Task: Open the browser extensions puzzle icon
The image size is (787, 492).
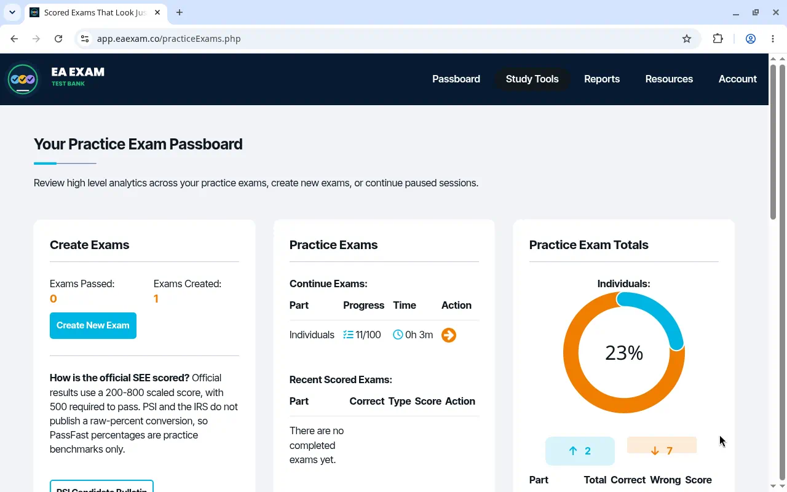Action: [718, 39]
